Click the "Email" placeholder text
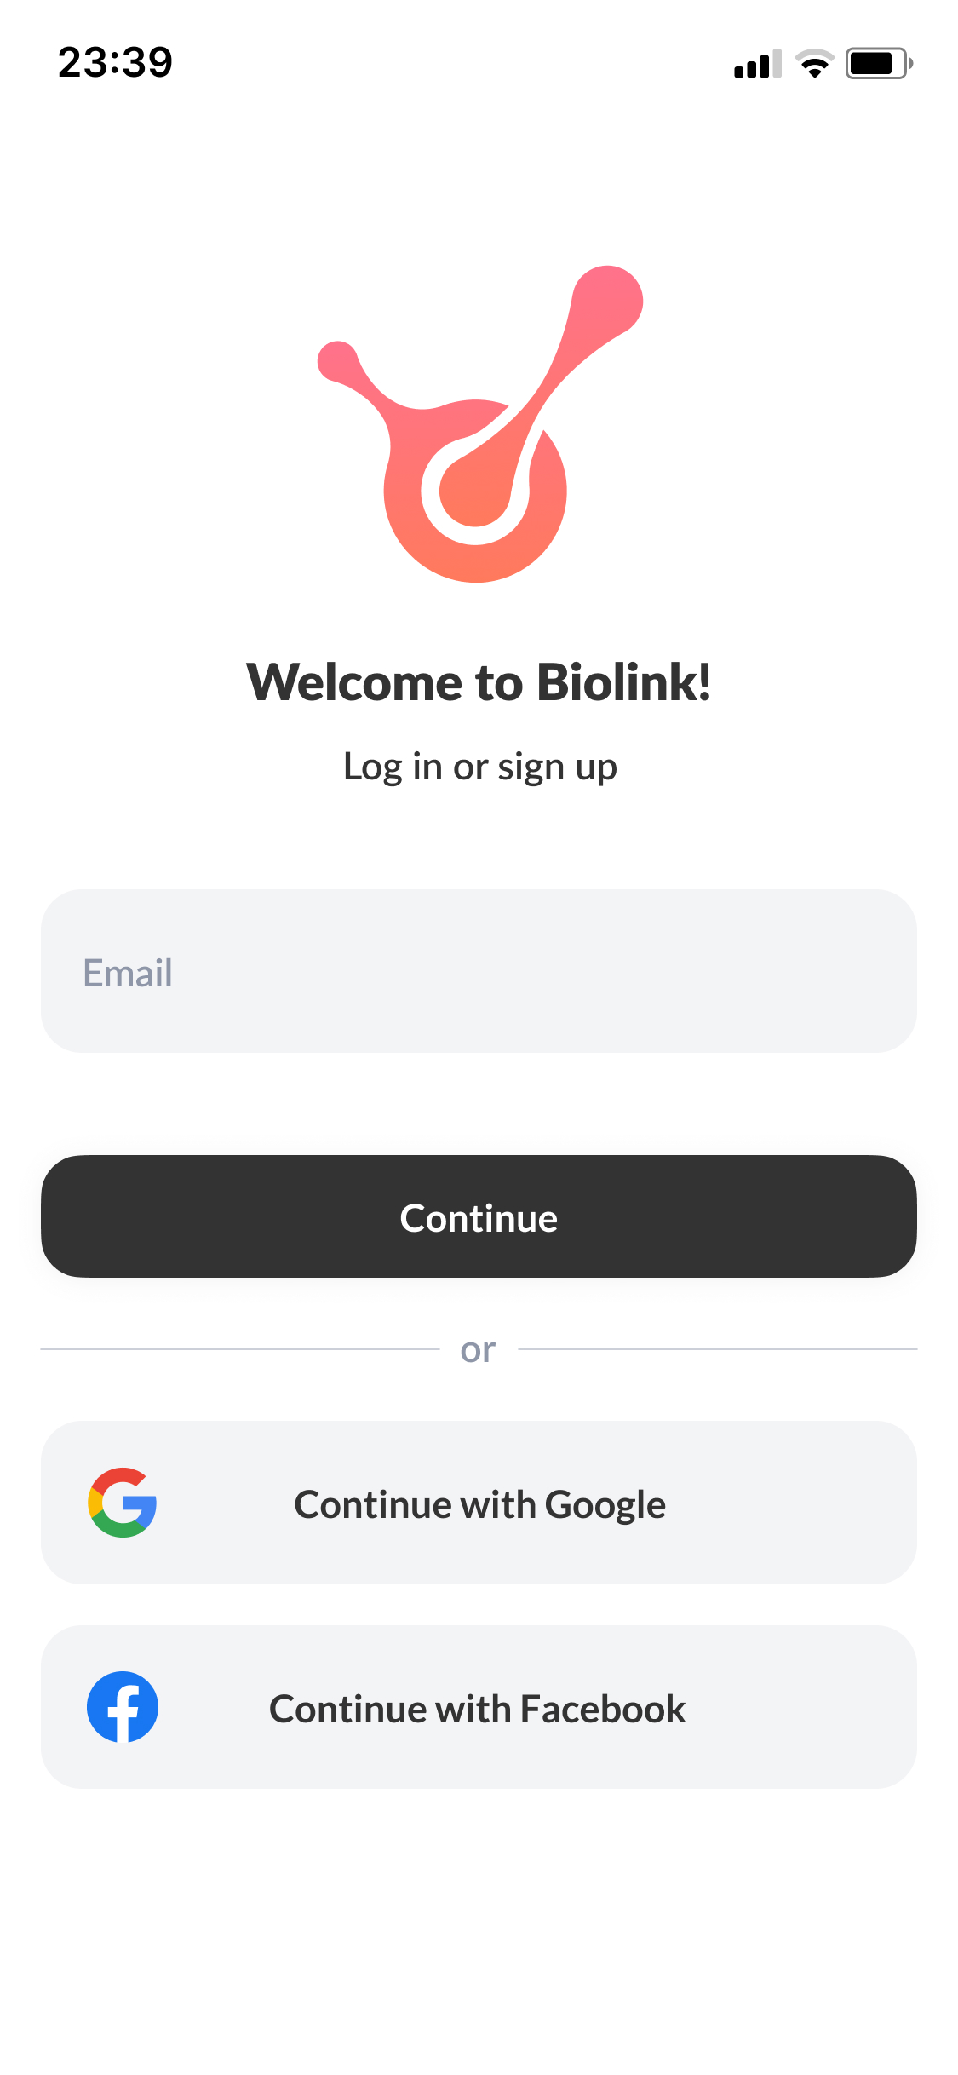This screenshot has height=2075, width=958. (128, 973)
